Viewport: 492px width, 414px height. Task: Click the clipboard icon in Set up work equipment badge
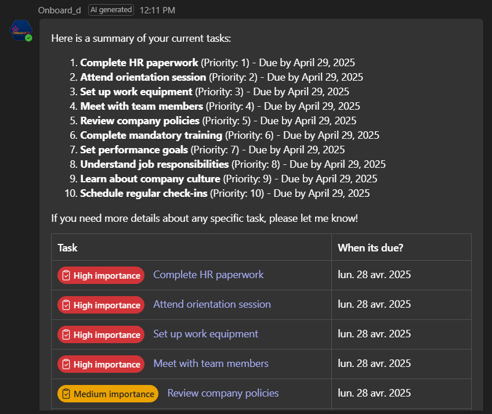(x=66, y=334)
